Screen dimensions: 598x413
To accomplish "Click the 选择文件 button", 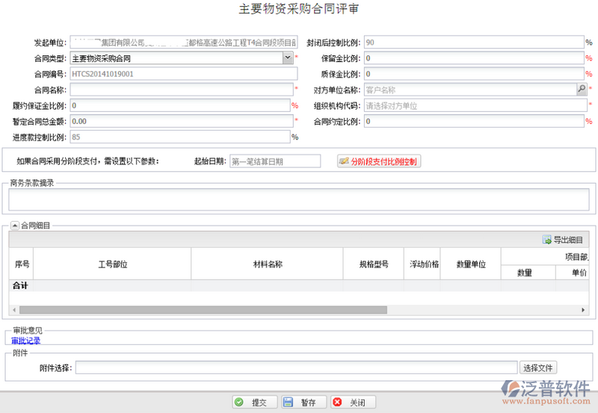I will click(x=538, y=367).
